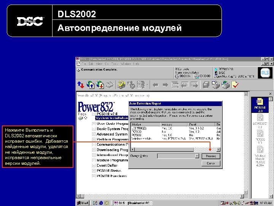Open the small arrow beside module grid icon
Image resolution: width=274 pixels, height=206 pixels.
147,85
